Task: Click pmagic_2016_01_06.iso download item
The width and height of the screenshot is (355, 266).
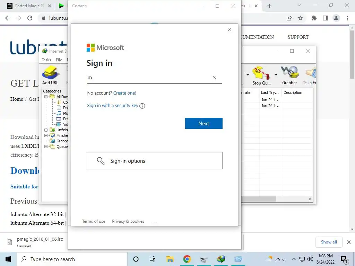Action: coord(36,242)
